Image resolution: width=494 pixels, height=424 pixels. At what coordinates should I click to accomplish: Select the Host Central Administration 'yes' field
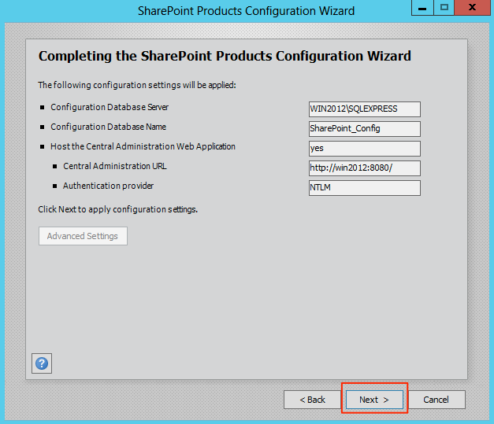(x=365, y=149)
